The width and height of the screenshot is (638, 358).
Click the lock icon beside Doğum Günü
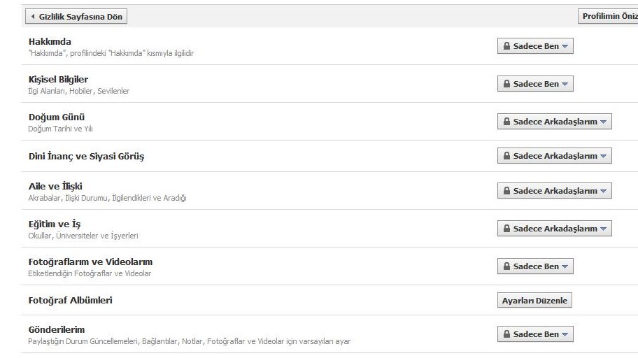pyautogui.click(x=506, y=122)
